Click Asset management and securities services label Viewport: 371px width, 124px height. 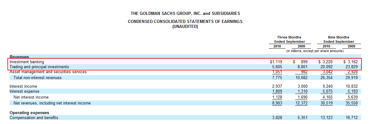click(48, 72)
